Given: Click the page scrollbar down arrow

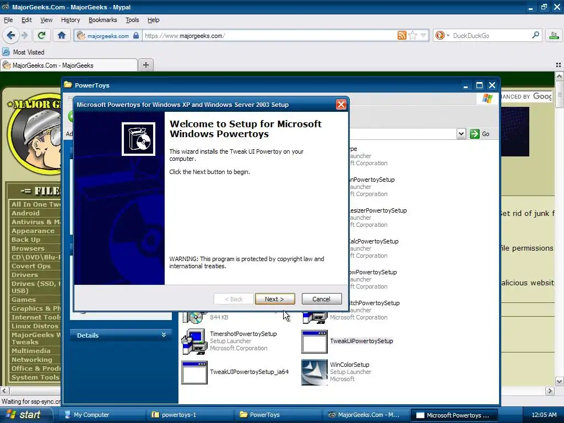Looking at the screenshot, I should tap(560, 382).
